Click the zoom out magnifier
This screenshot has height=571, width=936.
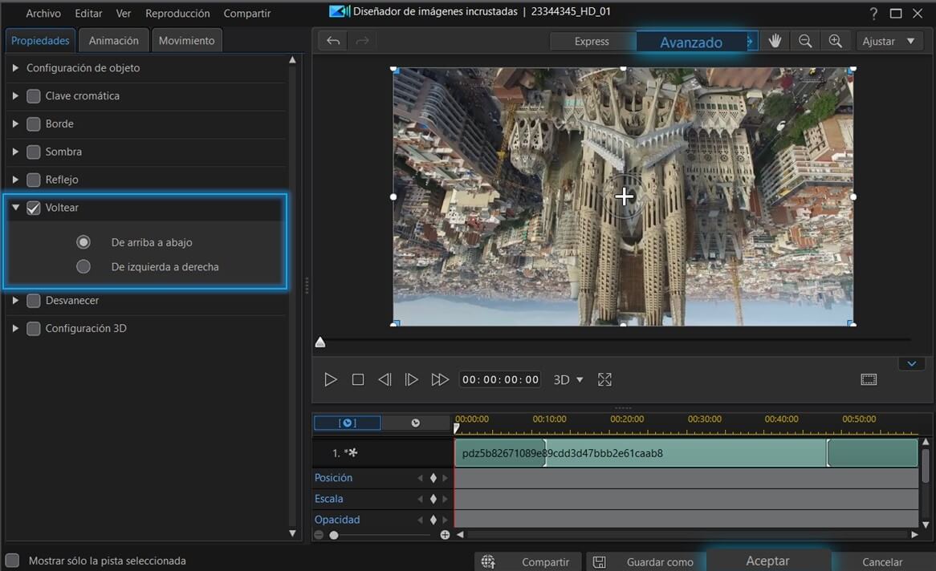804,41
